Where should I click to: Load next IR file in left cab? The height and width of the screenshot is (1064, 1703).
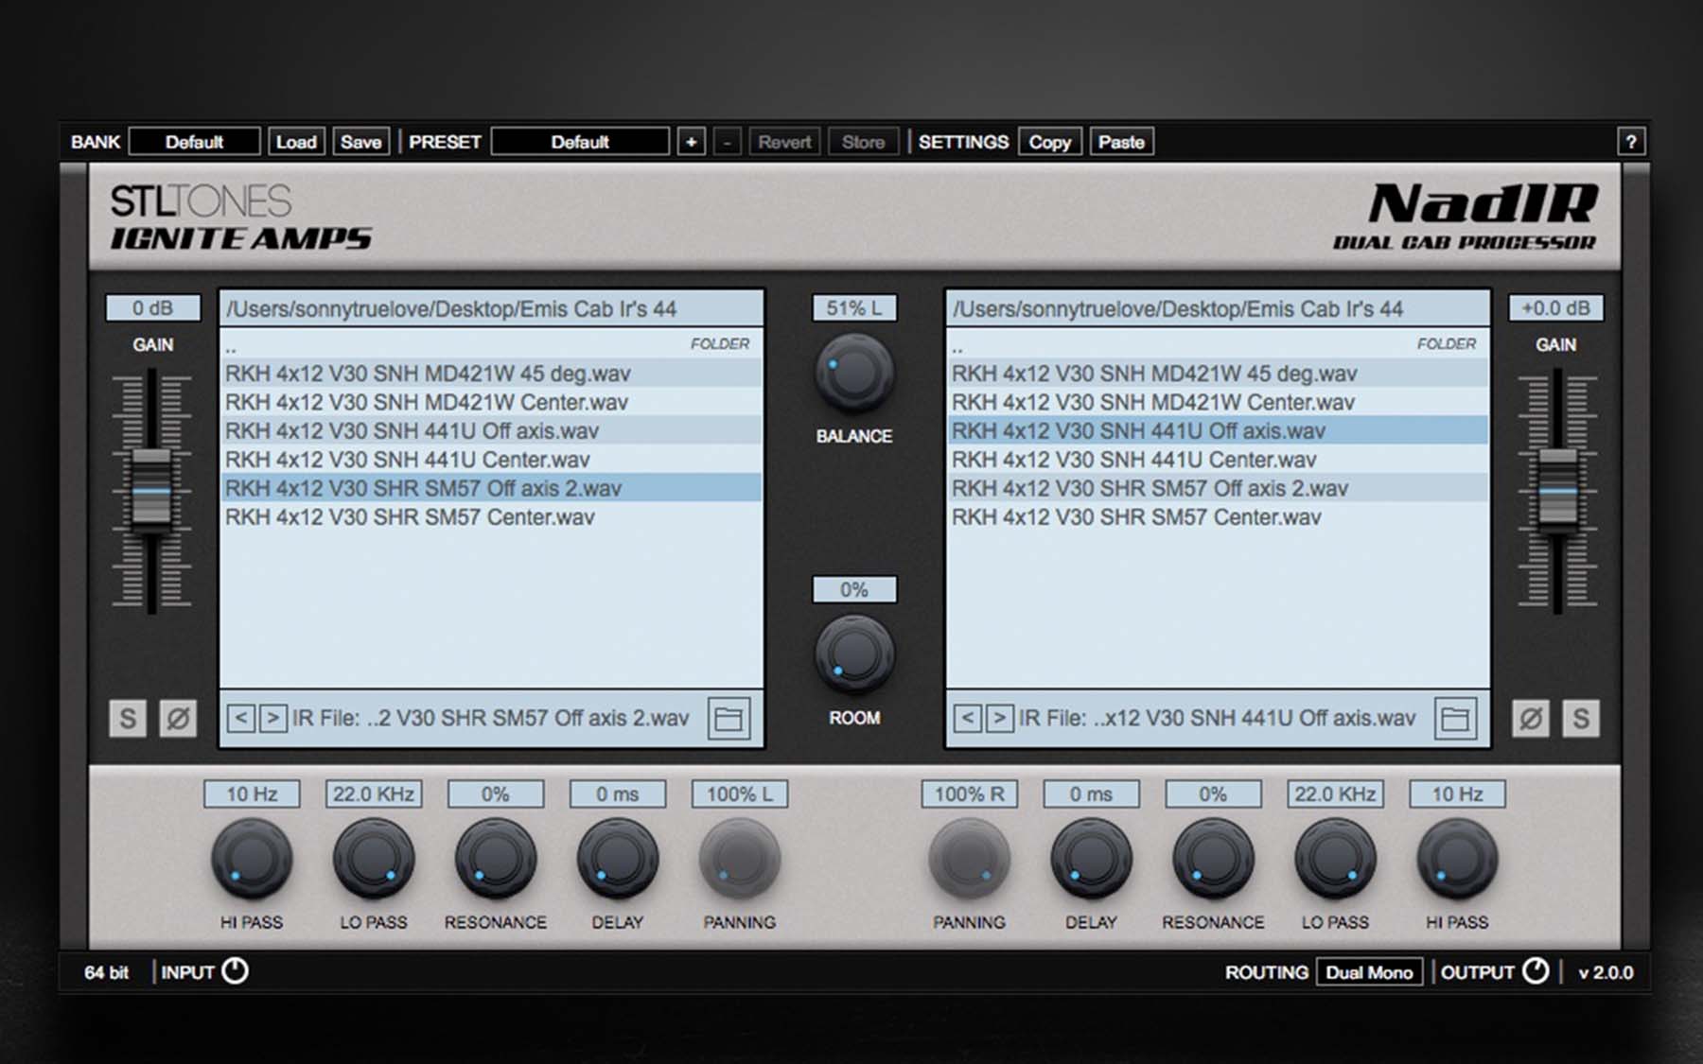coord(272,718)
